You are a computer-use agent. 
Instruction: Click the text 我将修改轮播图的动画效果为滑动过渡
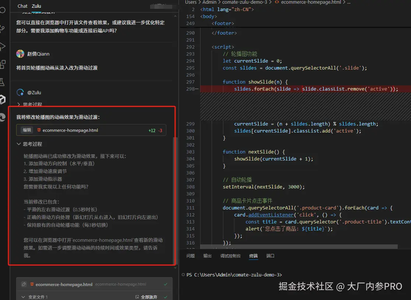[x=58, y=117]
